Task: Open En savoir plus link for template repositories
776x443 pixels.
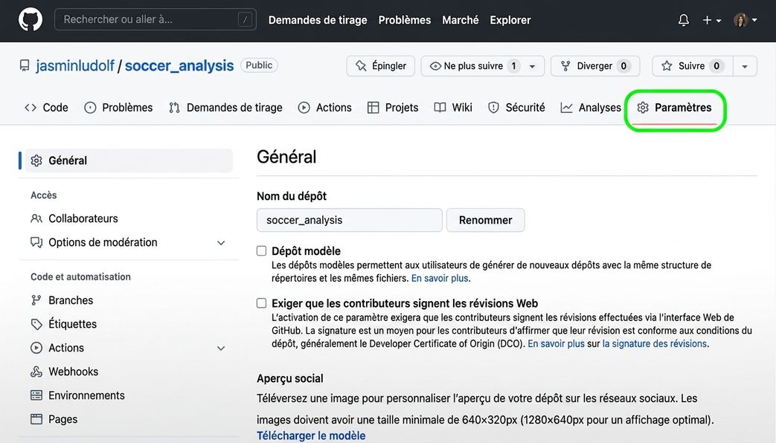Action: [440, 278]
